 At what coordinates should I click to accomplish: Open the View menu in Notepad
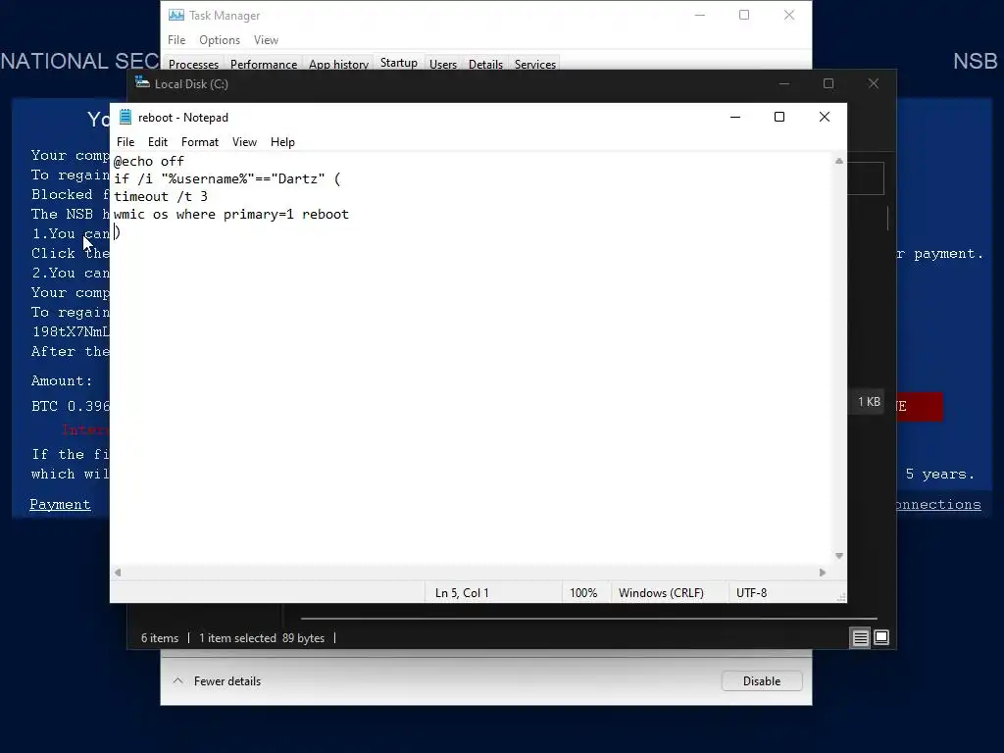click(x=244, y=142)
